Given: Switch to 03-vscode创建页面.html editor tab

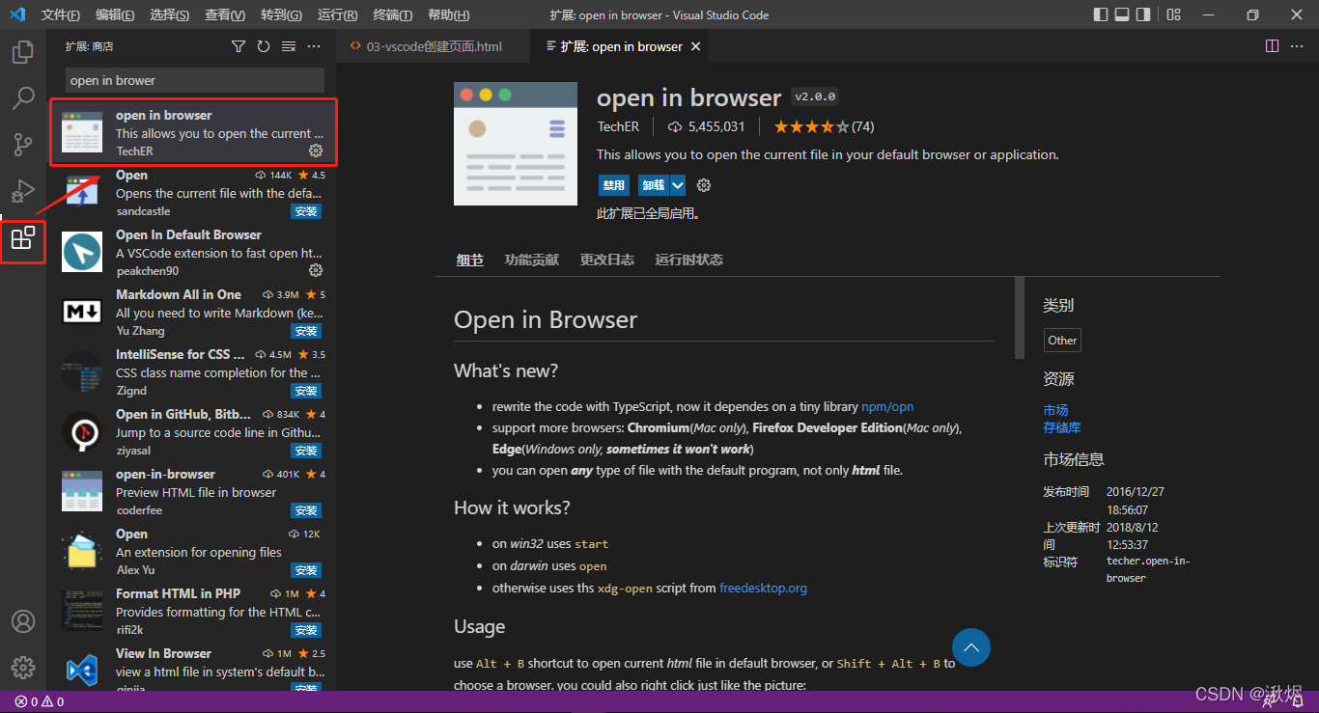Looking at the screenshot, I should tap(434, 46).
